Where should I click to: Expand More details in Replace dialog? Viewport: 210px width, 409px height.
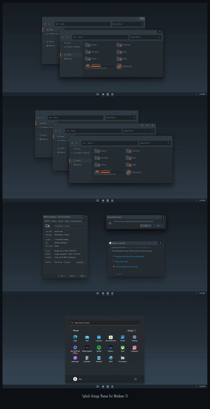pyautogui.click(x=117, y=274)
